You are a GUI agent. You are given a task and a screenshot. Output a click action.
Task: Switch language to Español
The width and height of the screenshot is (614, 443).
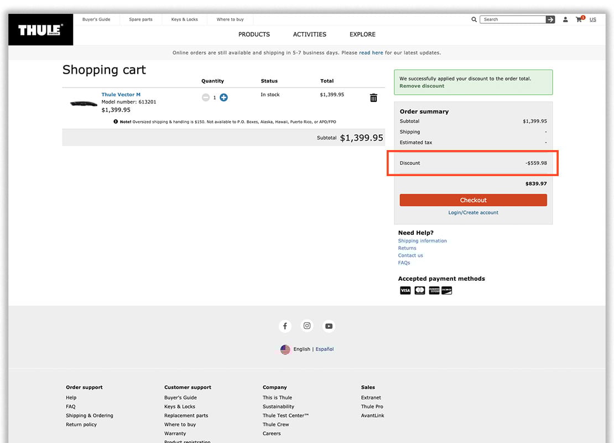[325, 349]
